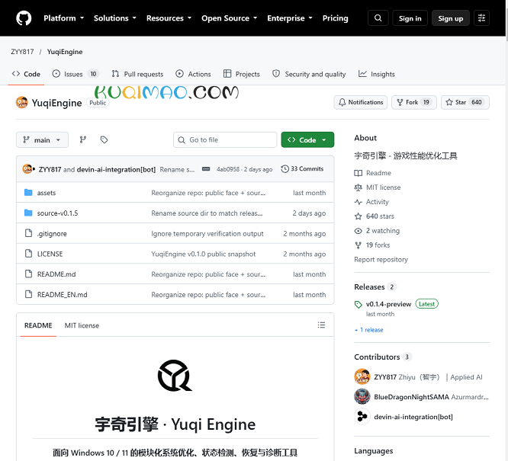Open the main branch selector
Viewport: 508px width, 461px height.
pyautogui.click(x=42, y=140)
